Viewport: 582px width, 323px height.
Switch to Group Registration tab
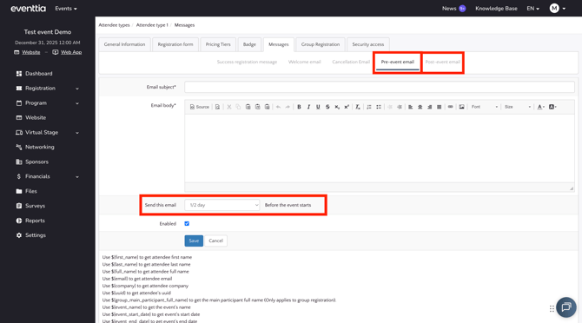point(321,44)
